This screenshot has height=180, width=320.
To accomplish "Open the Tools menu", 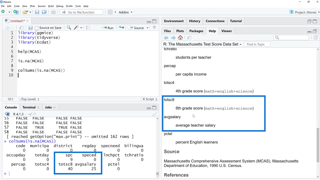I will pos(78,6).
